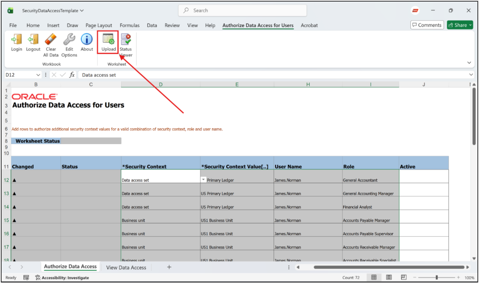Click previous sheet navigation arrow
Image resolution: width=479 pixels, height=284 pixels.
10,267
